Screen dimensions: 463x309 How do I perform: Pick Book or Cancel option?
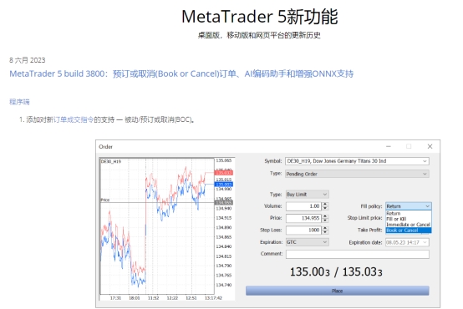(x=409, y=230)
